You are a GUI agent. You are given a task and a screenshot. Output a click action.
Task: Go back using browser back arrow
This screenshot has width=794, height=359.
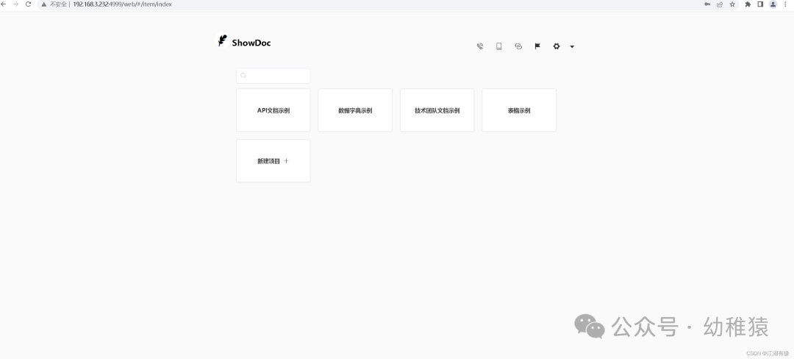tap(4, 4)
